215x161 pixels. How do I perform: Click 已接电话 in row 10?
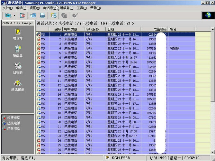71,76
